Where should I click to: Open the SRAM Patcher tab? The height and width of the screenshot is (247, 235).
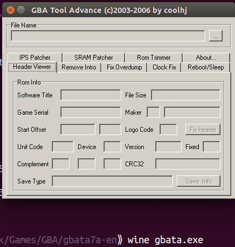click(94, 58)
